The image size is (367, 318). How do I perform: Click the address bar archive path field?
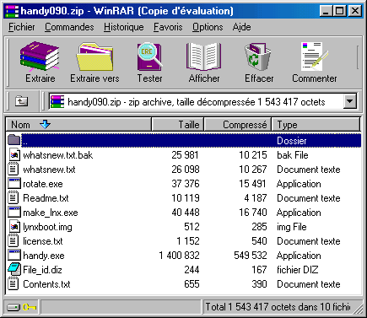pyautogui.click(x=202, y=101)
